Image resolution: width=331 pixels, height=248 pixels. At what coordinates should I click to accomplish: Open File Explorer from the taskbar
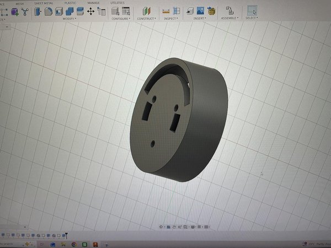(63, 244)
